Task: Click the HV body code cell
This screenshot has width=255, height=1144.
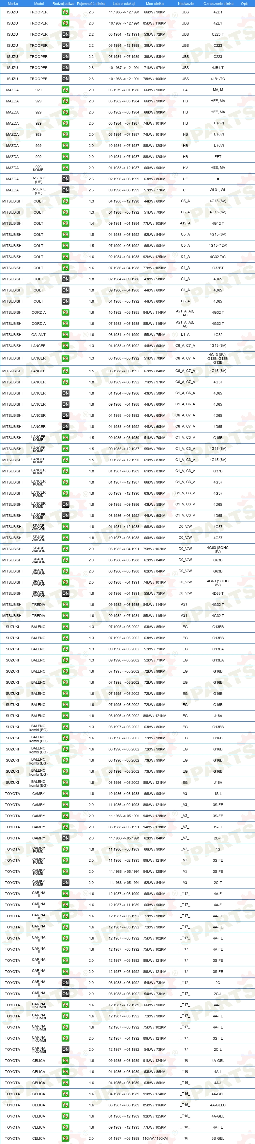Action: pyautogui.click(x=185, y=168)
